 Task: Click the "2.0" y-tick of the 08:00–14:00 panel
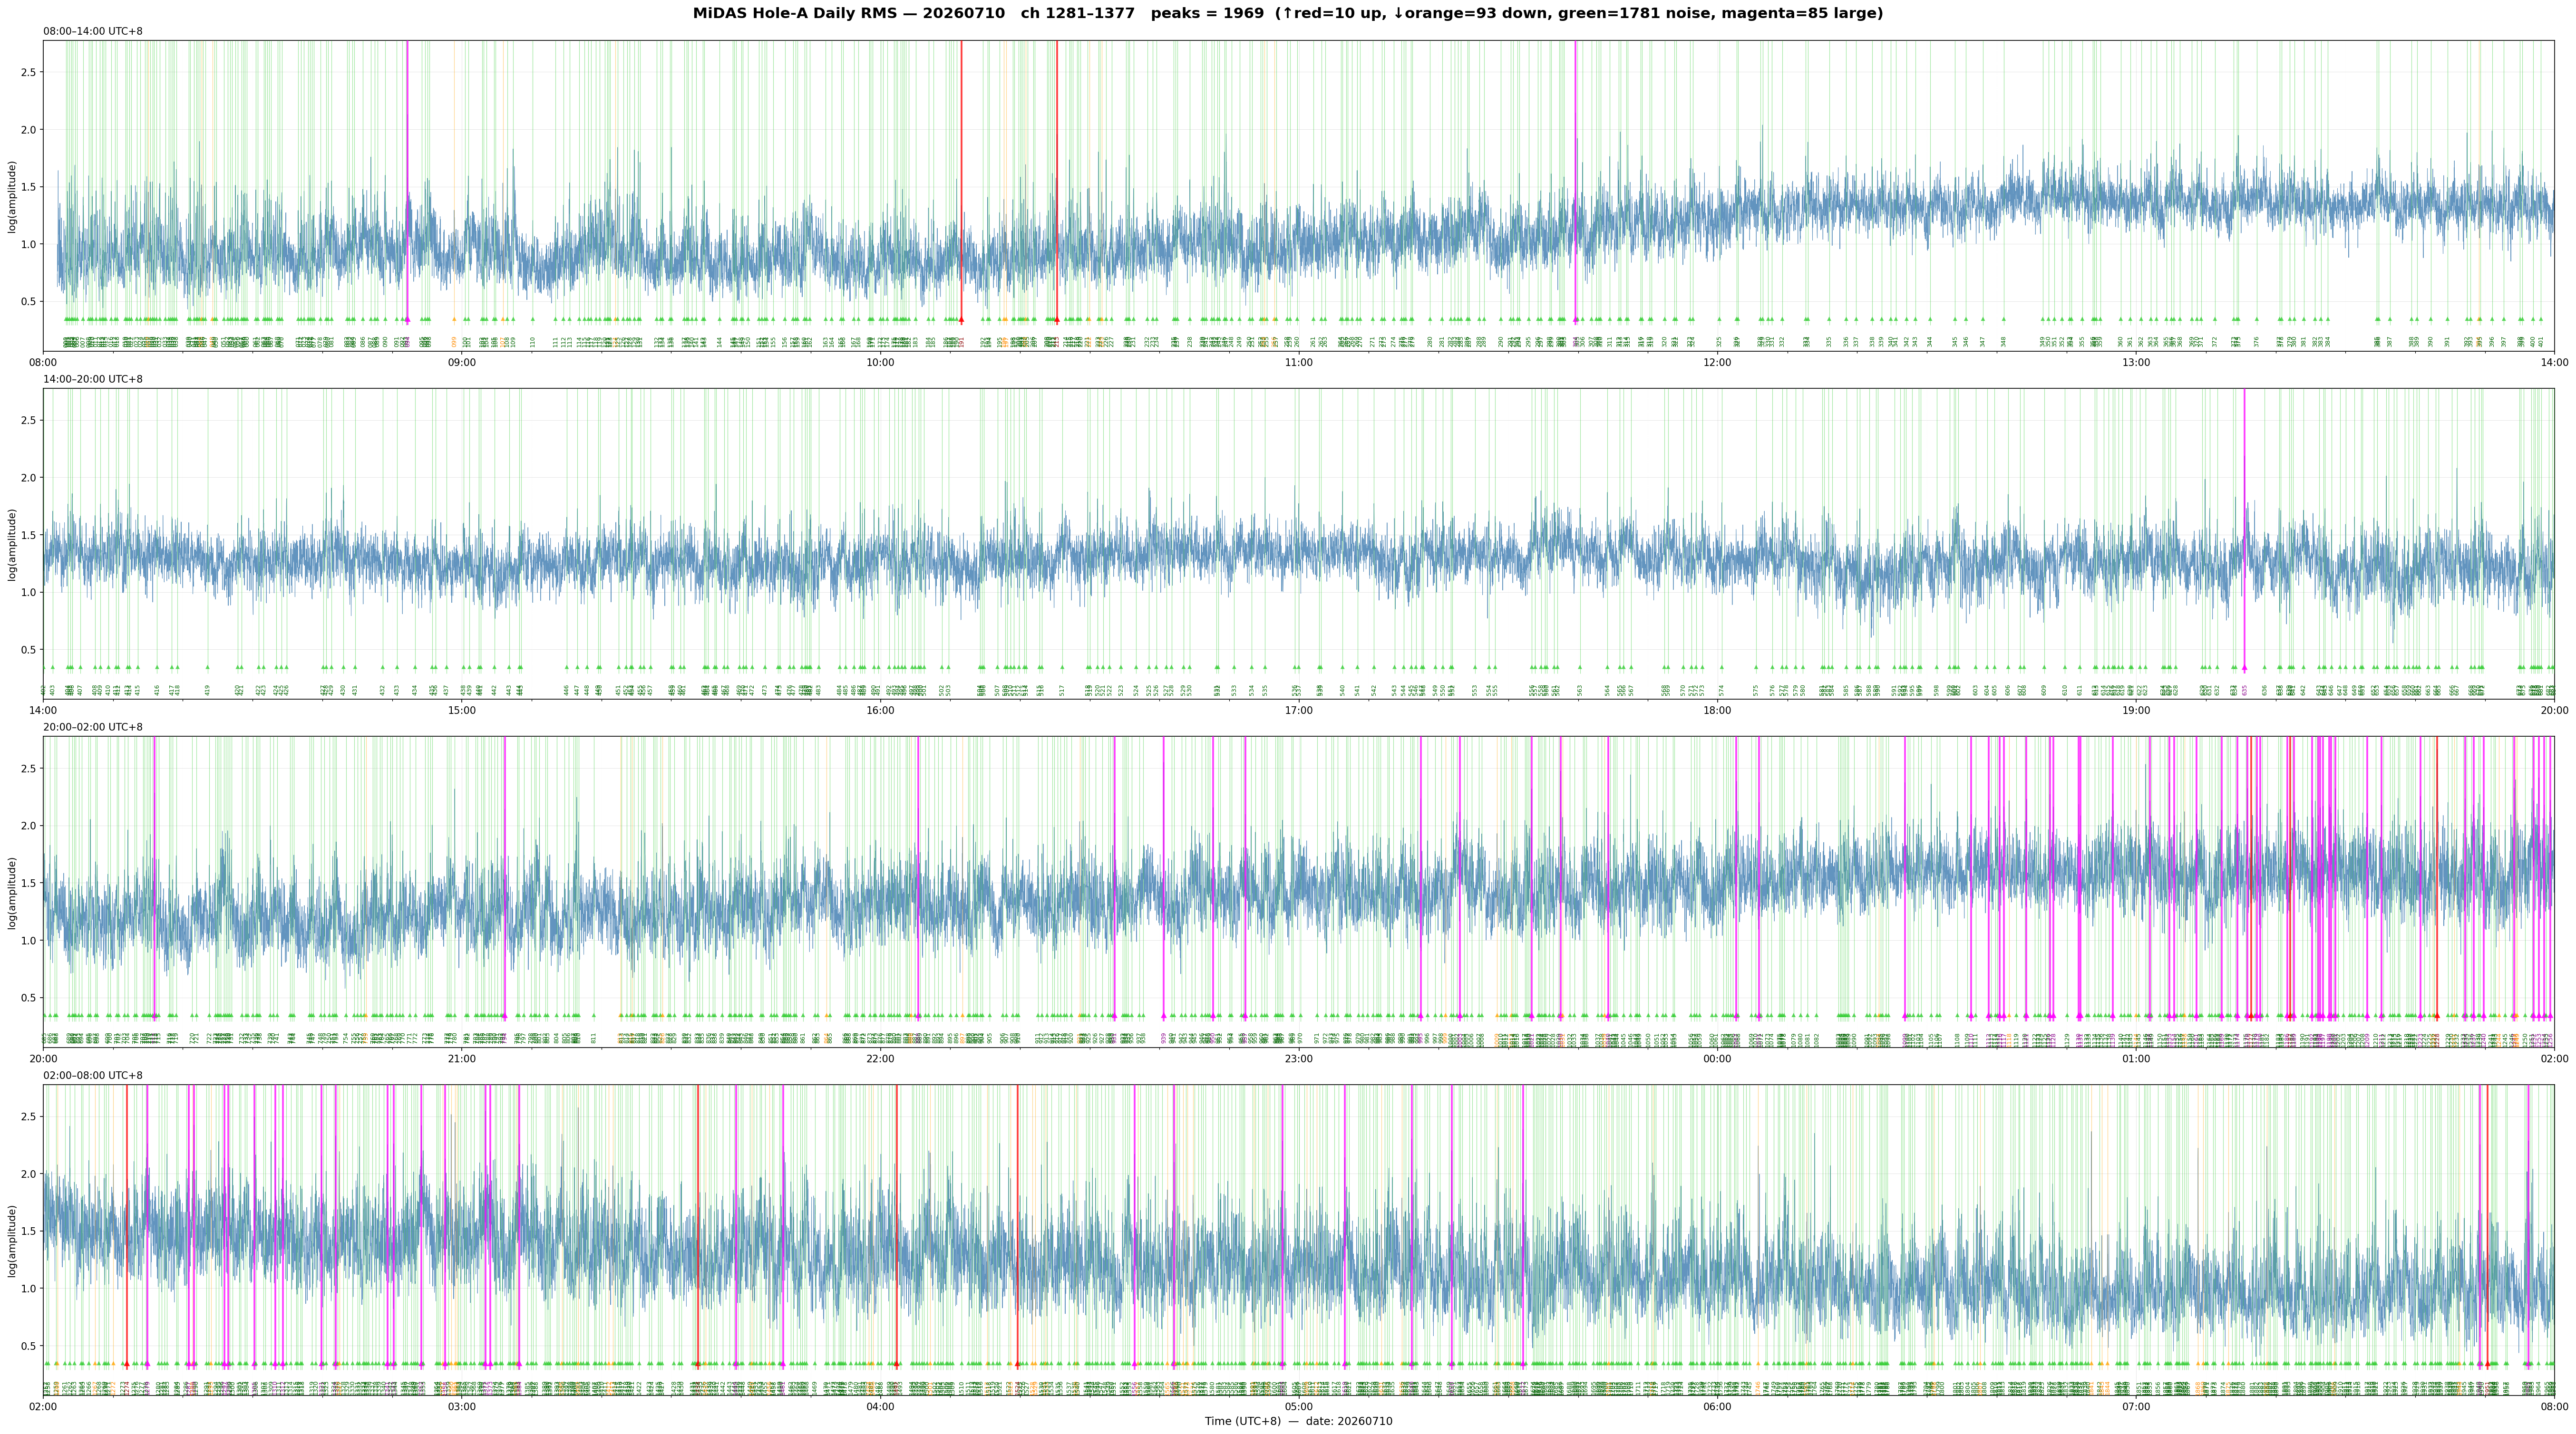point(29,130)
